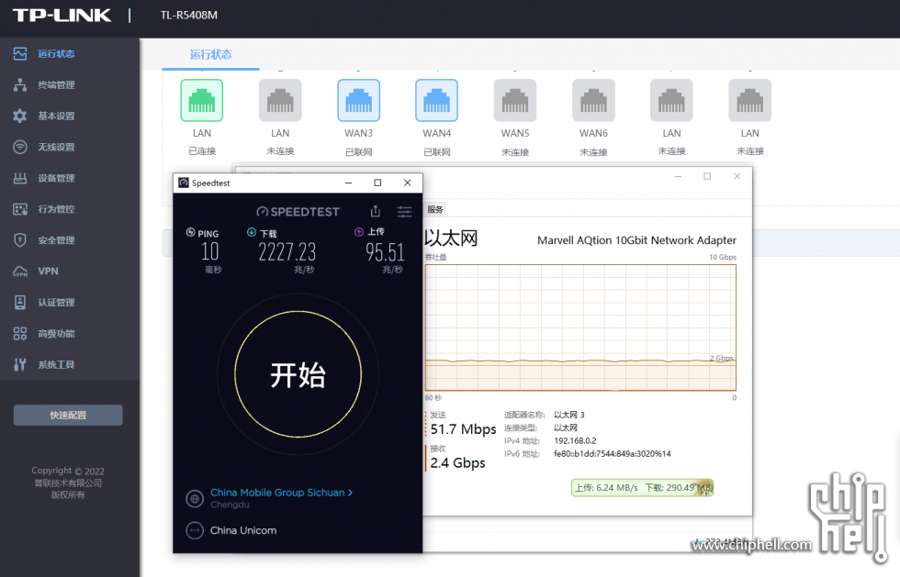Viewport: 900px width, 577px height.
Task: Click the download arrow icon in Speedtest
Action: [x=252, y=232]
